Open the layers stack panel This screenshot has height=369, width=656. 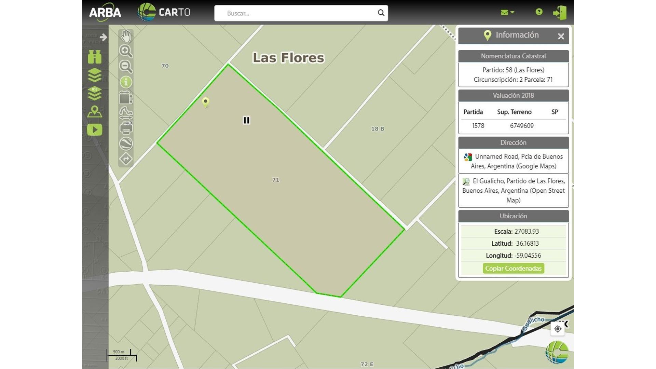pyautogui.click(x=95, y=75)
